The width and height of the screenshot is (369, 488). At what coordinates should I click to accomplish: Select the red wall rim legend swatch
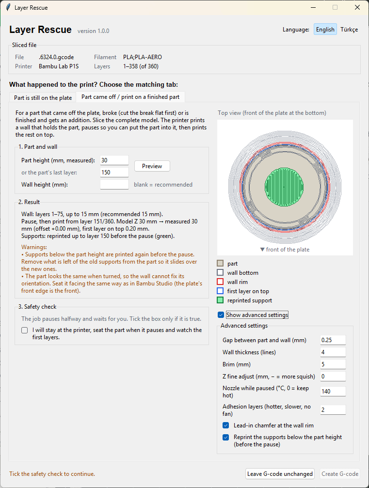pos(220,282)
